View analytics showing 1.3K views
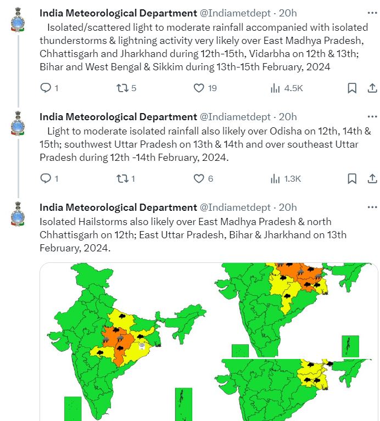 tap(286, 178)
